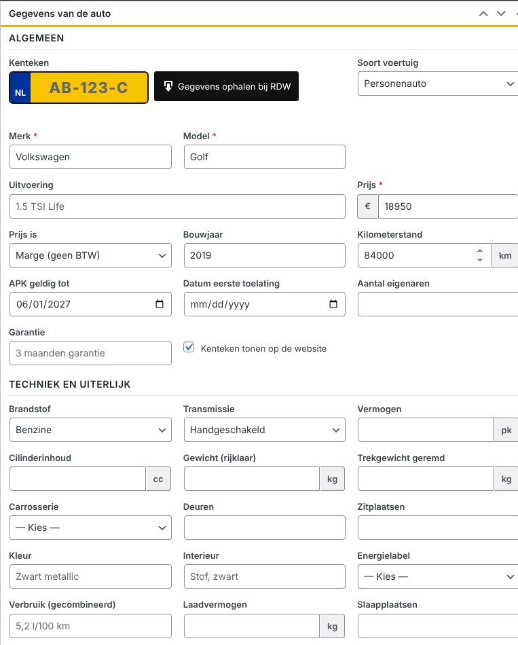Viewport: 518px width, 645px height.
Task: Click the Kenteken tonen op de website label
Action: click(263, 348)
